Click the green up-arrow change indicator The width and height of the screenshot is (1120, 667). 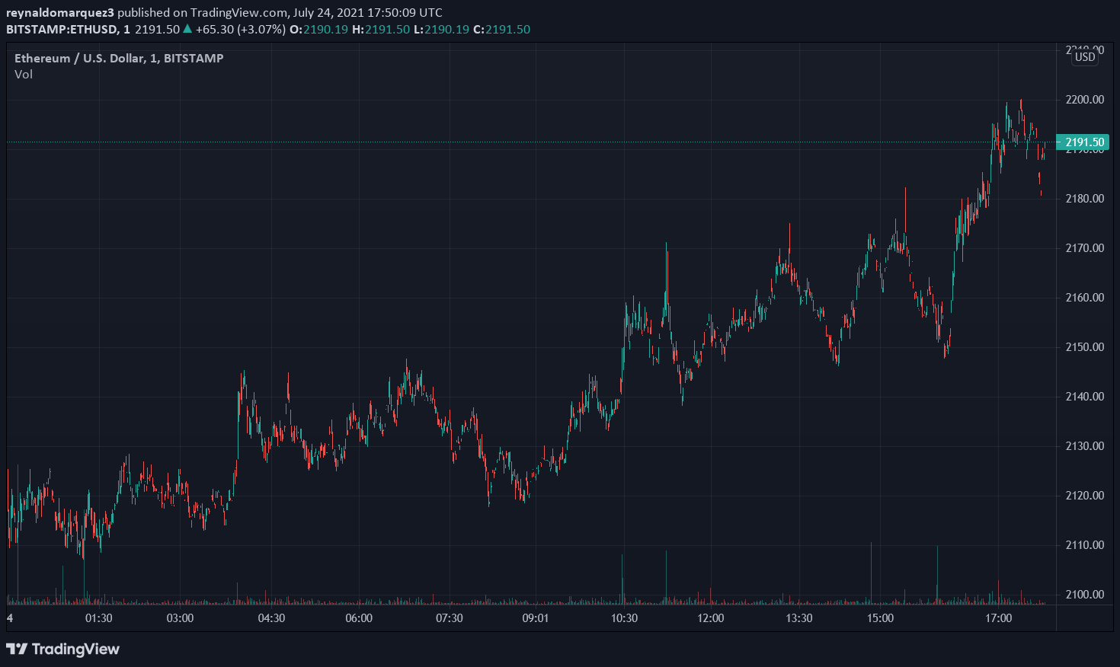click(x=187, y=29)
